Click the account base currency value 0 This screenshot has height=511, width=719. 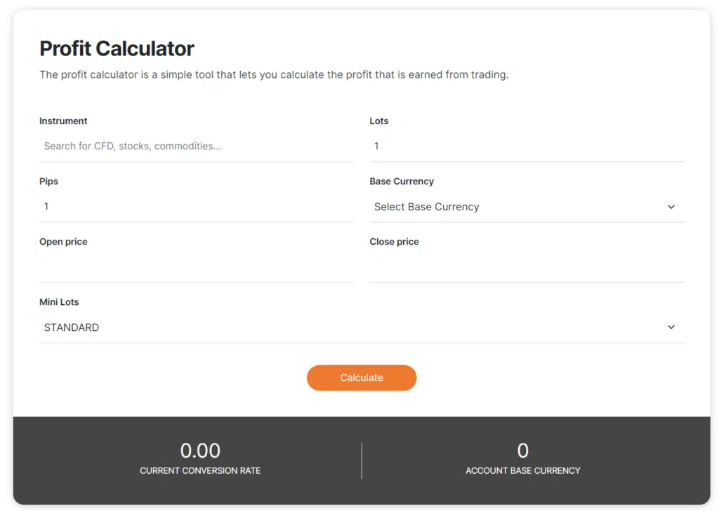pos(522,451)
